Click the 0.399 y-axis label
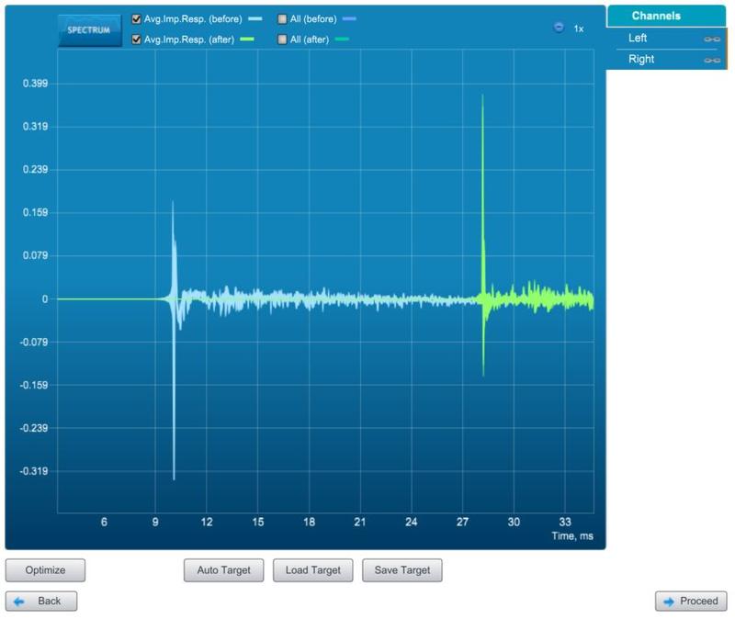The image size is (735, 619). 35,84
